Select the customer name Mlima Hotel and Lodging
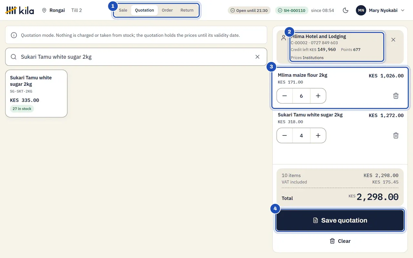 click(x=318, y=36)
